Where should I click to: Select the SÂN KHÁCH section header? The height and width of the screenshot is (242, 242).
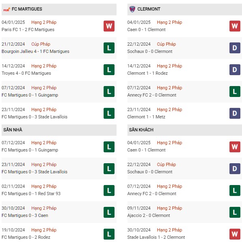click(185, 130)
